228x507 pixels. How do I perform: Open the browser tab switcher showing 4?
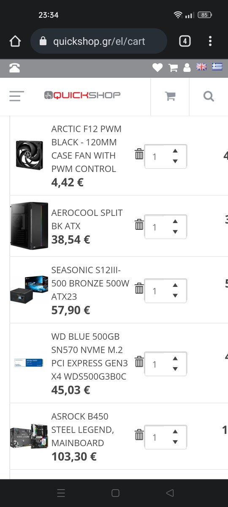click(185, 41)
